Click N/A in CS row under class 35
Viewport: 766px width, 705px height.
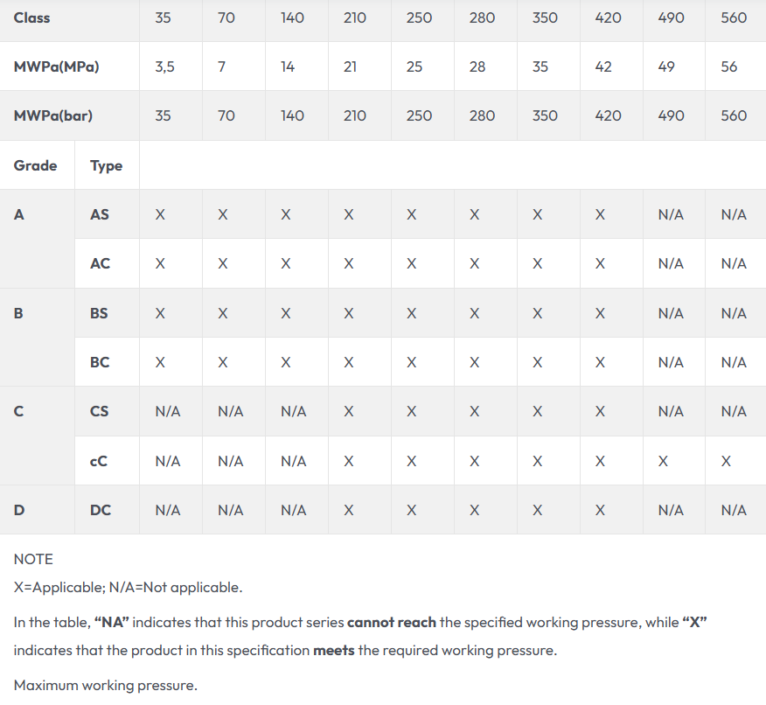(x=168, y=411)
